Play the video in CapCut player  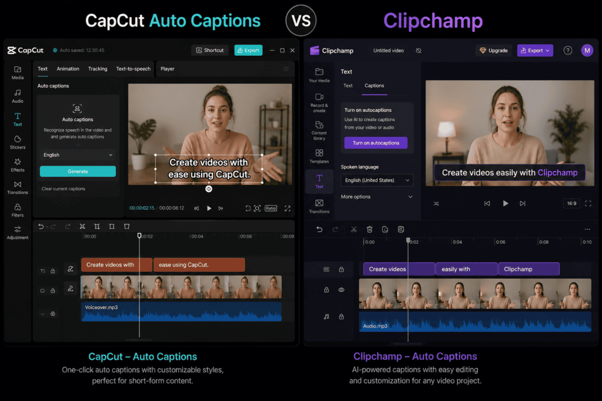[209, 208]
